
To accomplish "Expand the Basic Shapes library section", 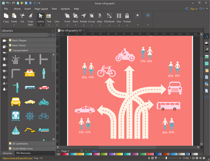I will pos(19,40).
